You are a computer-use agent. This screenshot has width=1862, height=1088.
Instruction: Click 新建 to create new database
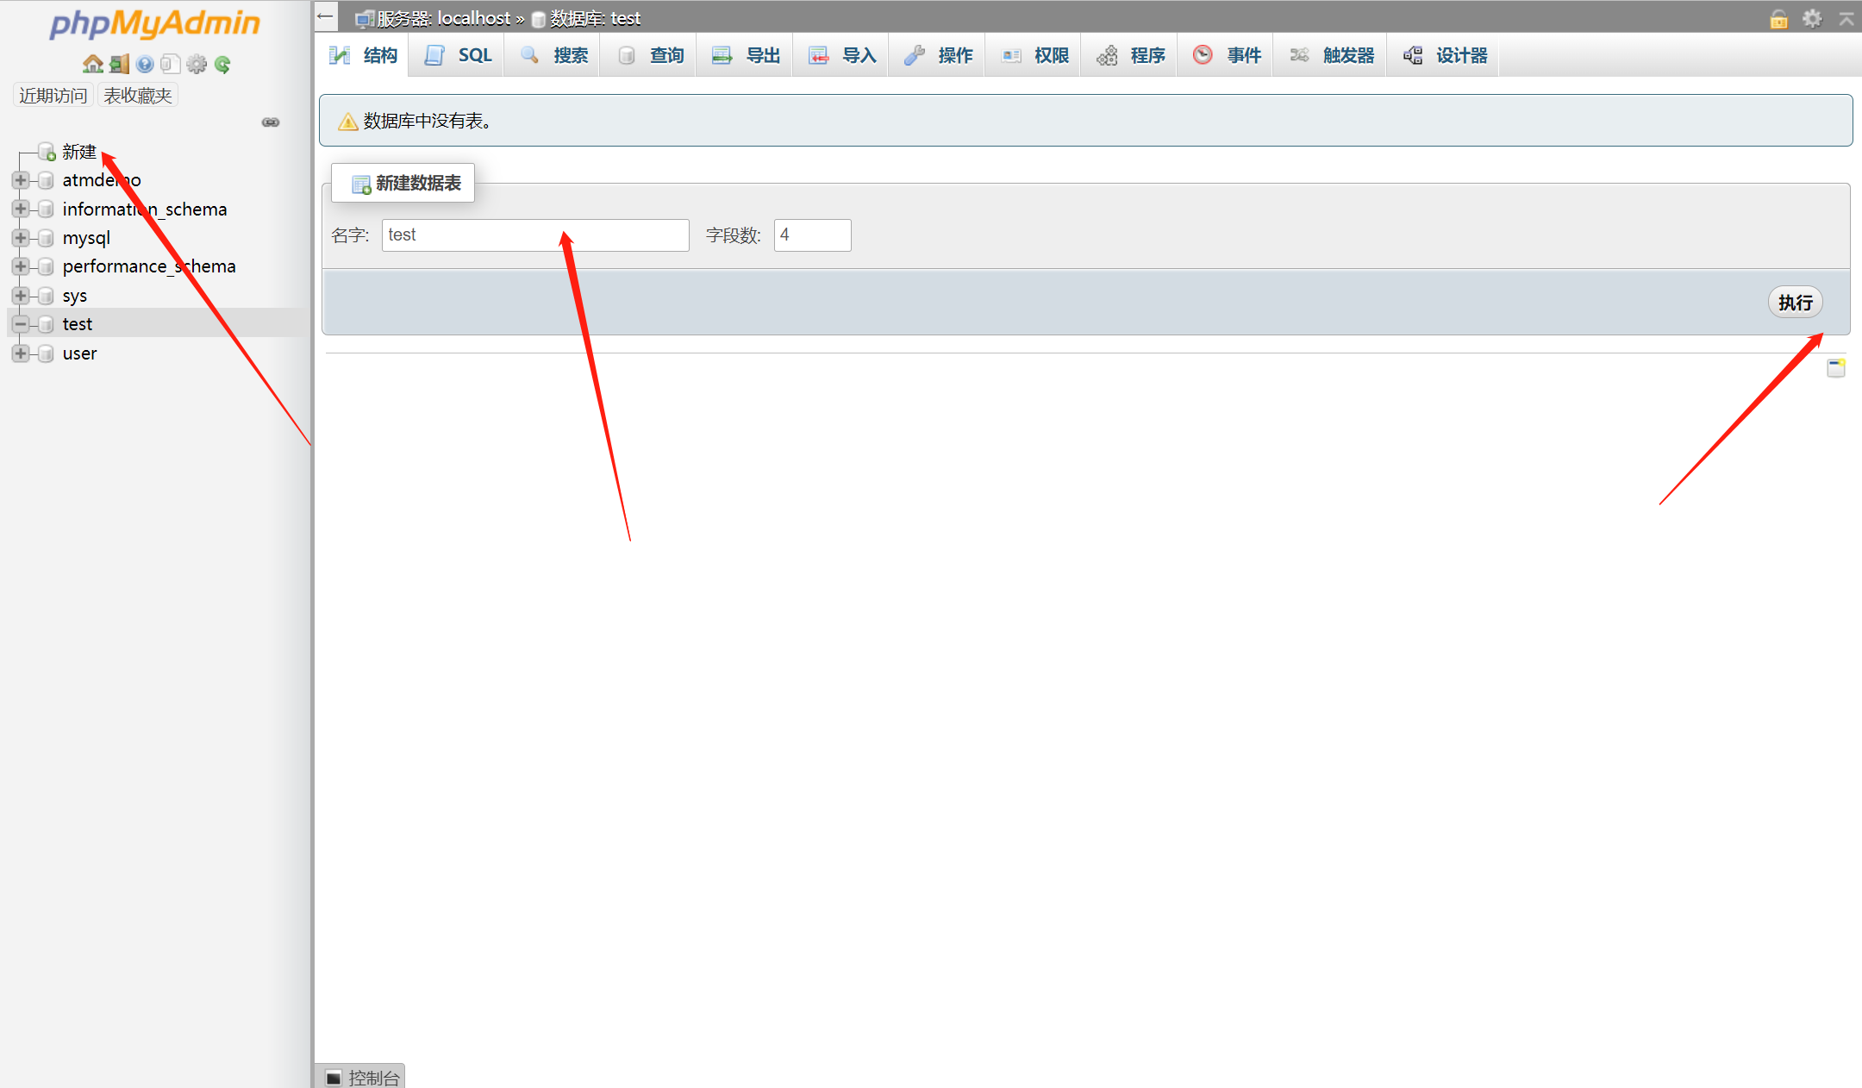click(x=78, y=152)
